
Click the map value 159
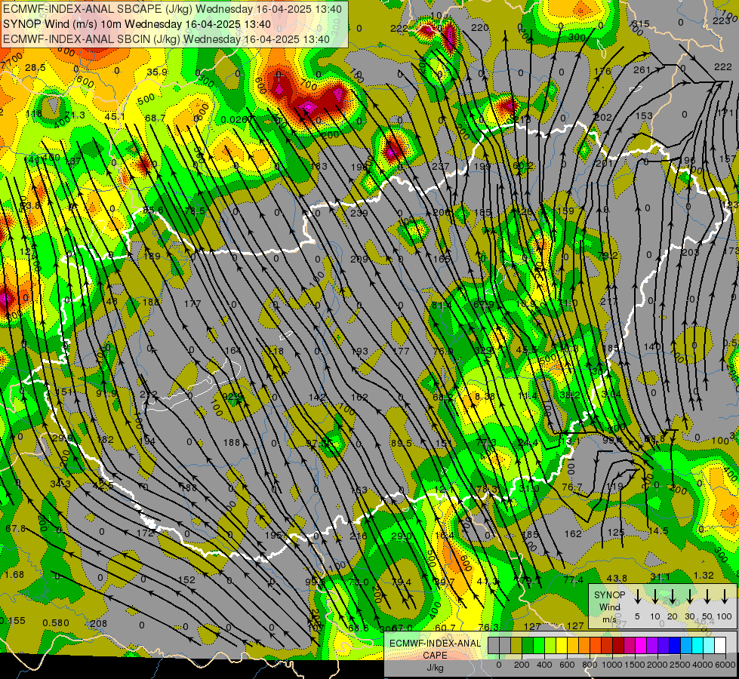click(x=565, y=210)
